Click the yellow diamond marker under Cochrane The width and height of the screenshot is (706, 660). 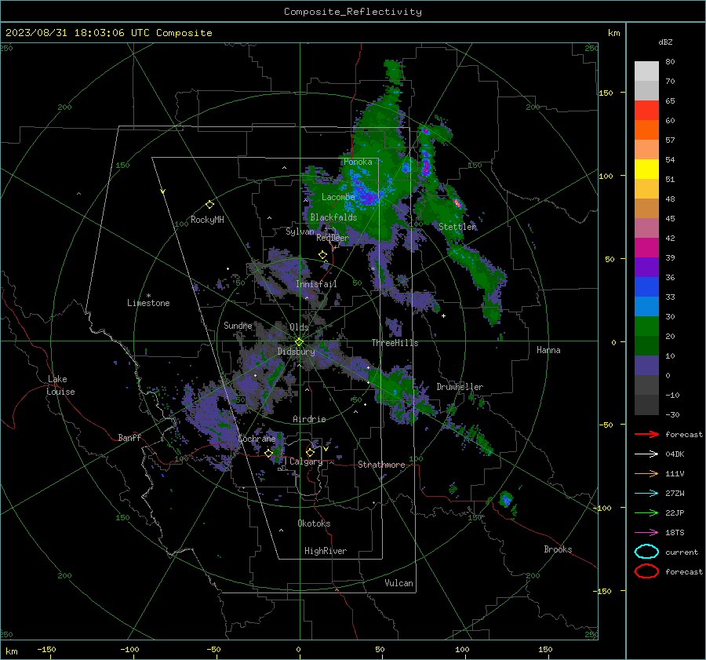click(x=268, y=453)
